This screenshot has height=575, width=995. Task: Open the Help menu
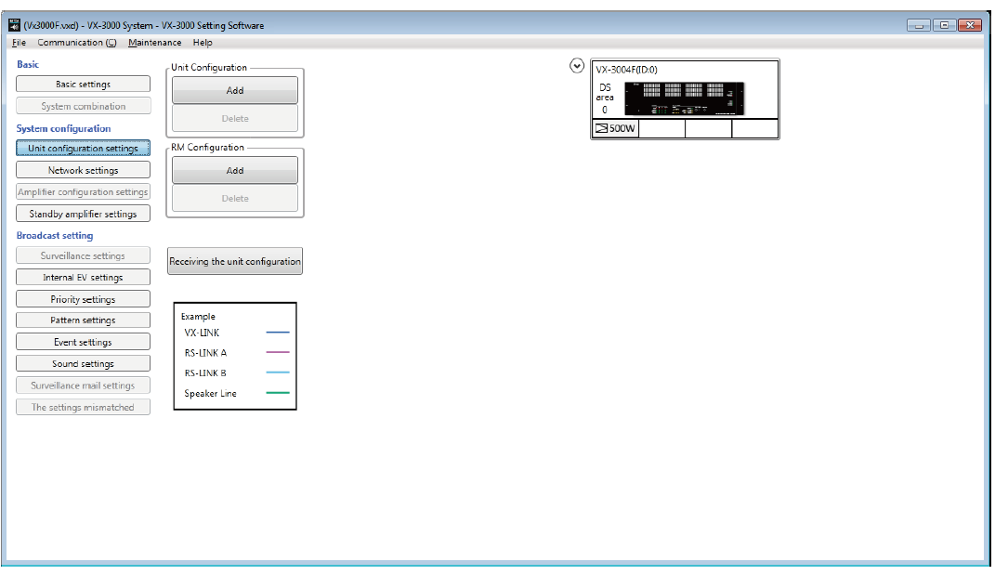coord(203,43)
